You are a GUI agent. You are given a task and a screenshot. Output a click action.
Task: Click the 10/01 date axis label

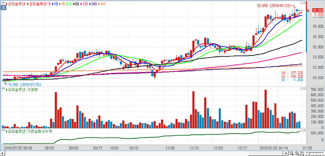[114, 148]
